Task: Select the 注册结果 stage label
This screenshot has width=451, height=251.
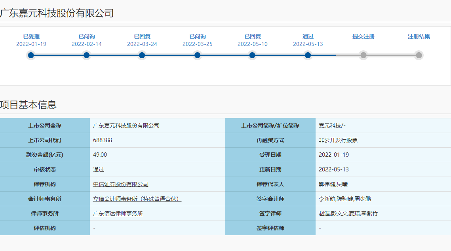Action: click(x=419, y=36)
